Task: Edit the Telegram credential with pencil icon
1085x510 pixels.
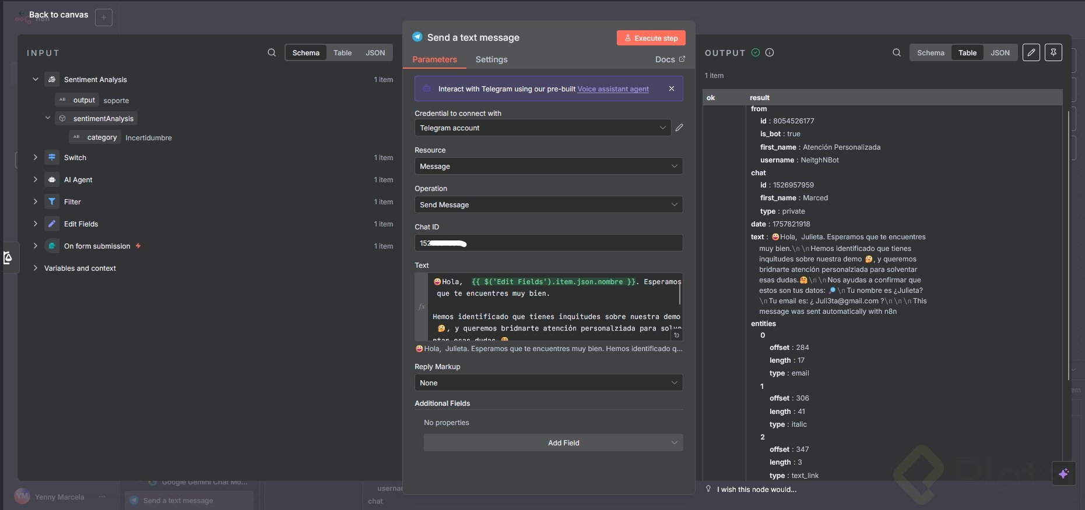Action: (679, 127)
